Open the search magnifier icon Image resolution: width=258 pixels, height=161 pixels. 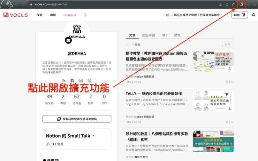[x=85, y=15]
